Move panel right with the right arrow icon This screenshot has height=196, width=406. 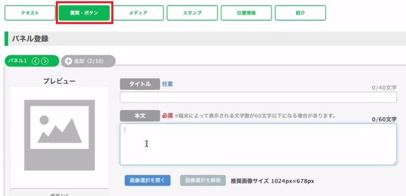point(45,61)
